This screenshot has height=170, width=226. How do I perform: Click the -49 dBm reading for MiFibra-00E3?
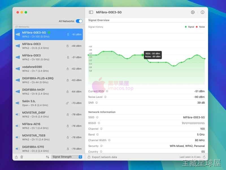(x=76, y=46)
